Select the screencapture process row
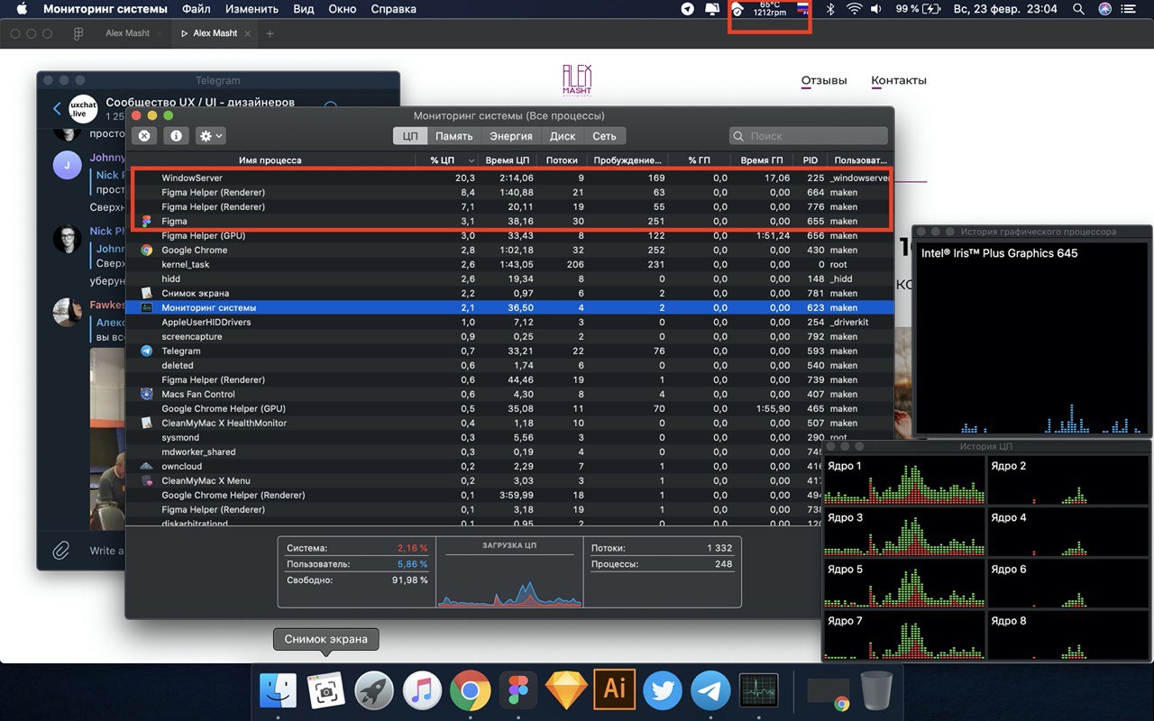This screenshot has height=721, width=1154. 509,337
